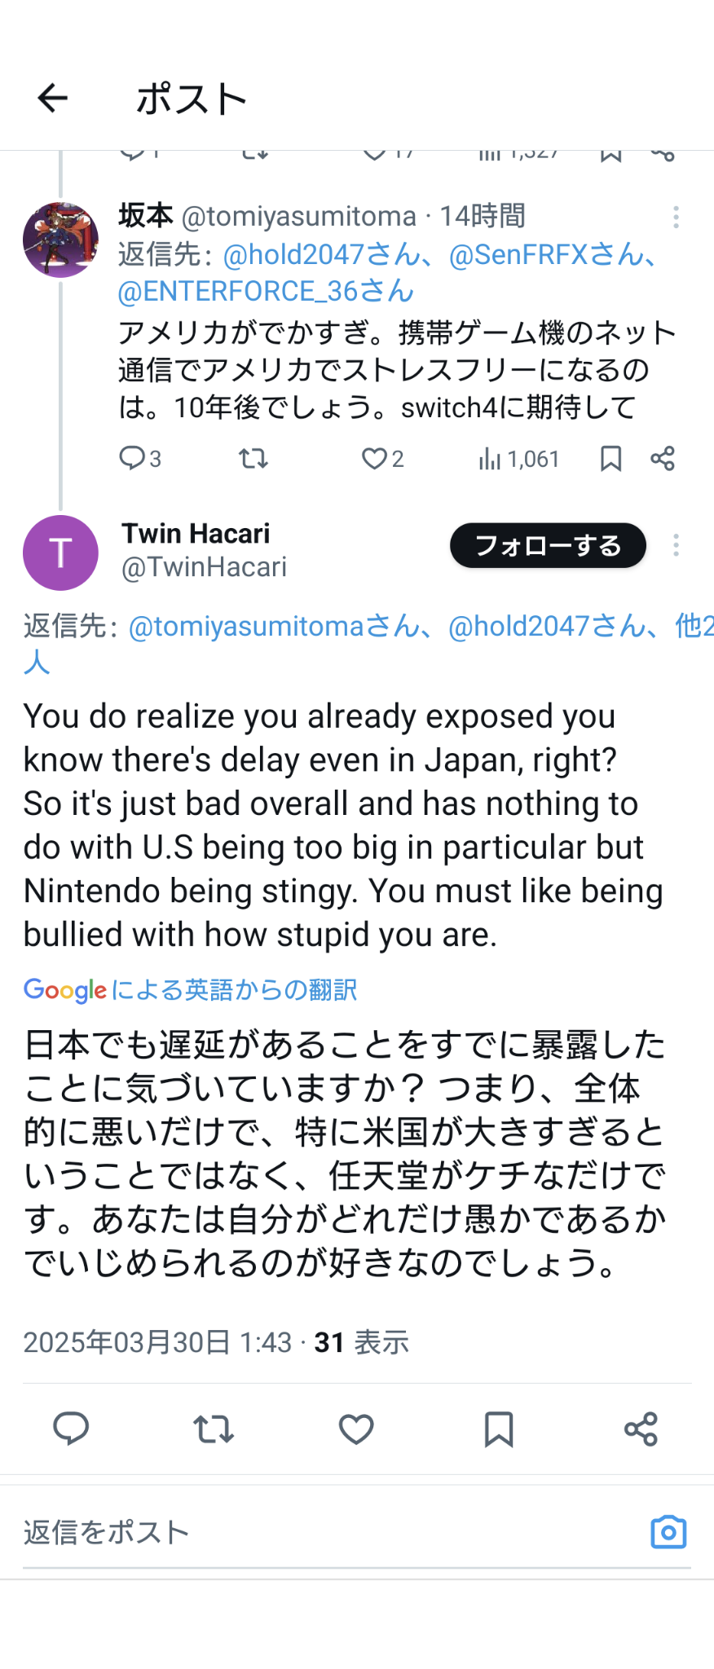This screenshot has width=714, height=1669.
Task: Bookmark 坂本's reply
Action: pyautogui.click(x=610, y=459)
